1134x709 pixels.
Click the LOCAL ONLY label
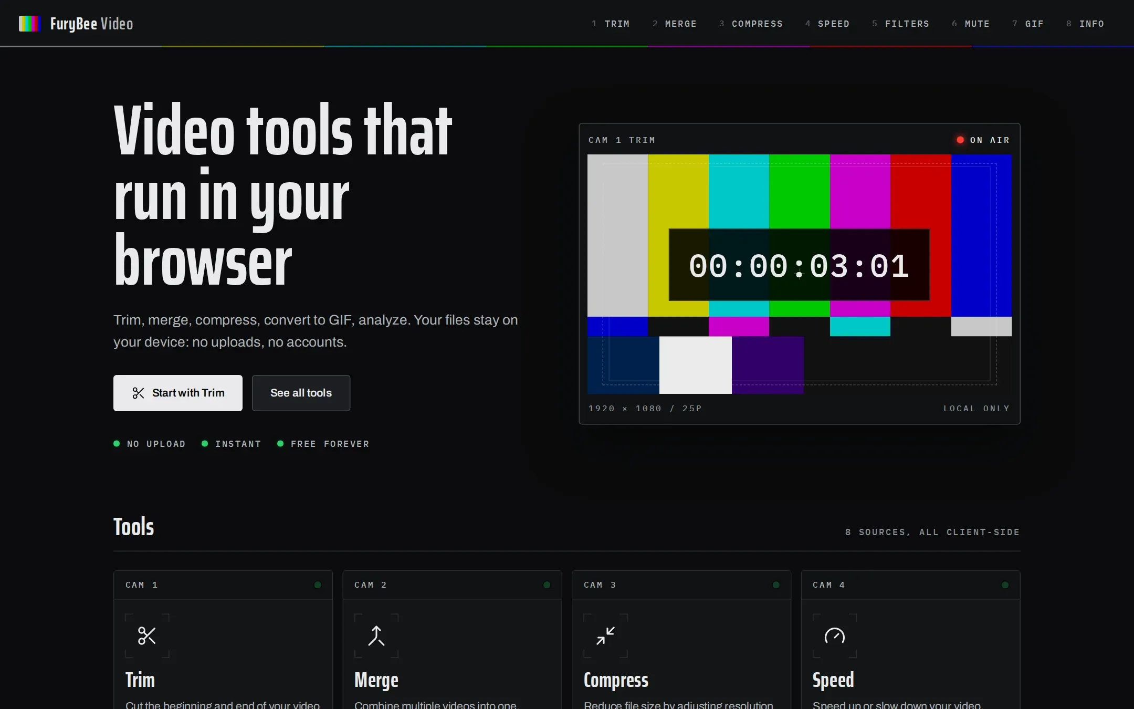tap(976, 408)
